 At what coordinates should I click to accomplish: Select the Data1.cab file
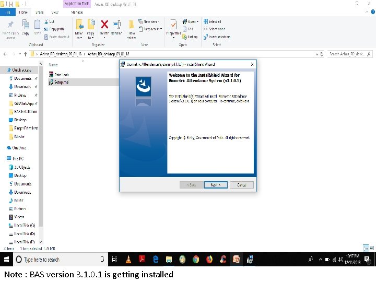[58, 75]
